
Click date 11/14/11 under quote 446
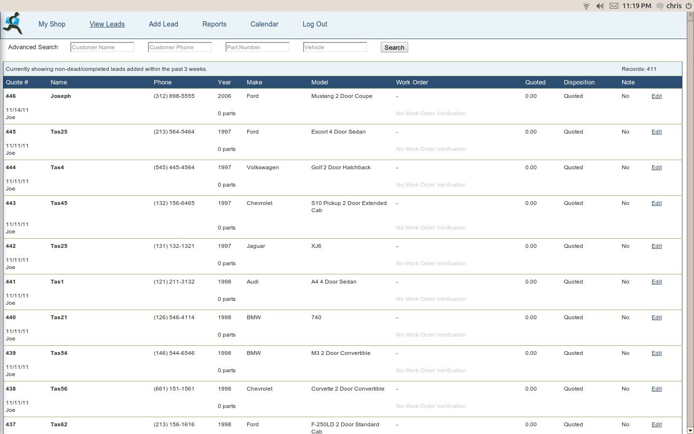[17, 110]
